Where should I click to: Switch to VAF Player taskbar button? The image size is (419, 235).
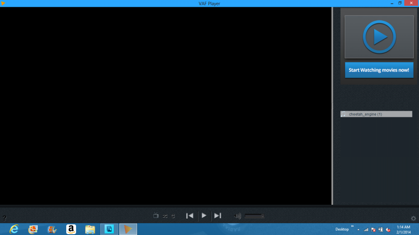[x=128, y=229]
